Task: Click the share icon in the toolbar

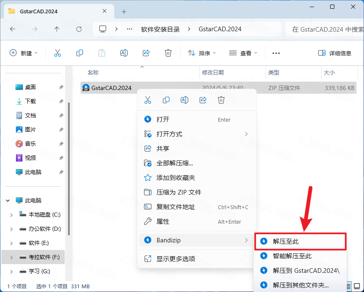Action: coord(146,53)
